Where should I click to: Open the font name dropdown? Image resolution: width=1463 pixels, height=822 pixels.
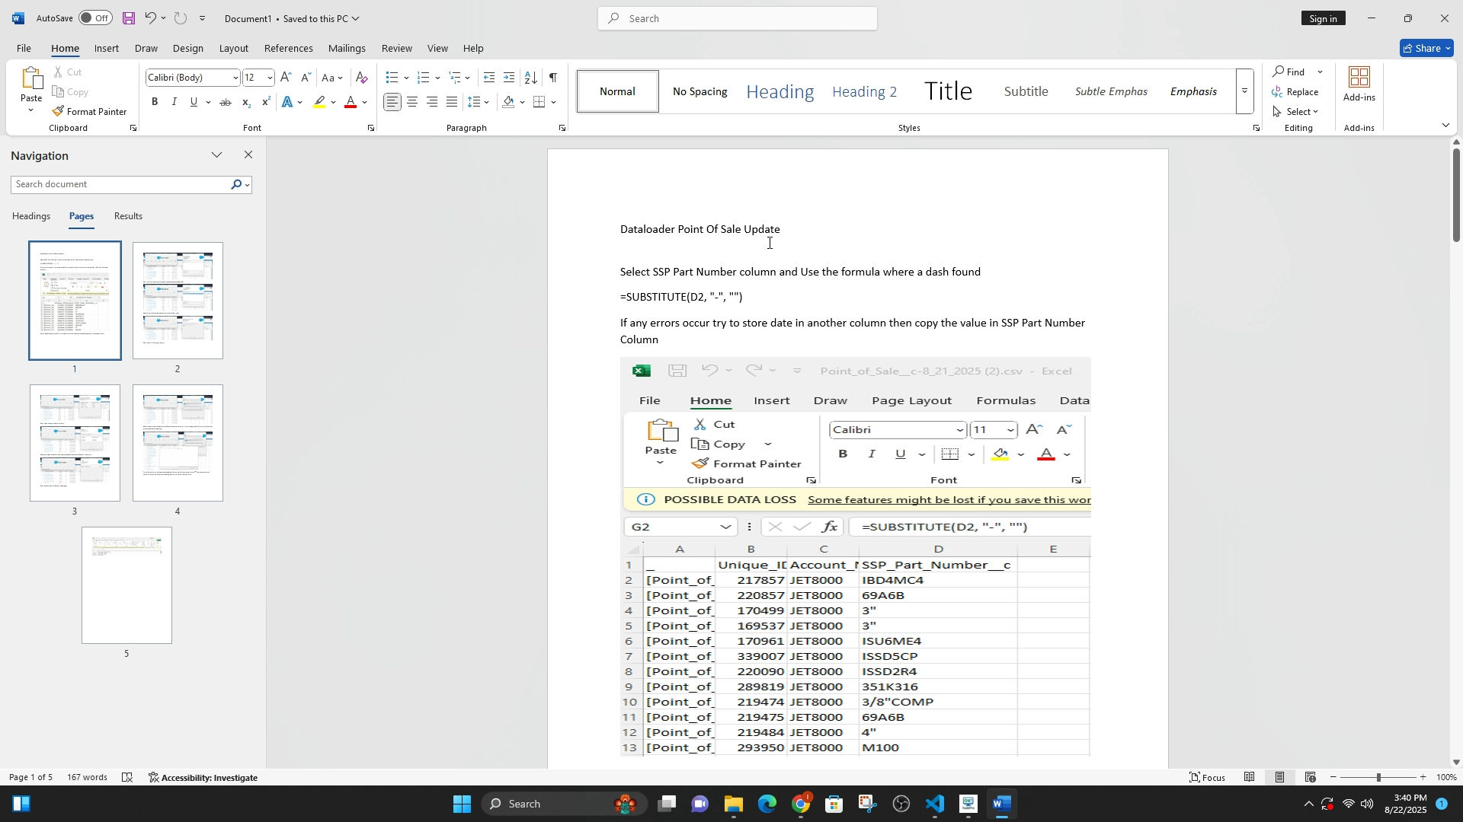pyautogui.click(x=235, y=78)
